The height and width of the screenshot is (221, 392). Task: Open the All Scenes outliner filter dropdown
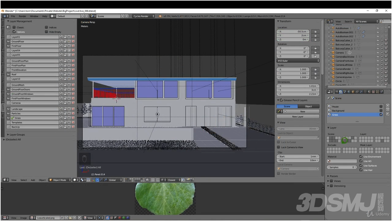pyautogui.click(x=366, y=22)
